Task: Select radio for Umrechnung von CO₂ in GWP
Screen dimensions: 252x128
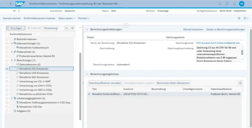Action: [7, 82]
